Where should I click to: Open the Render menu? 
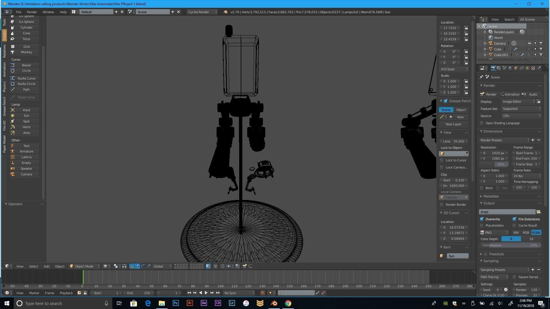32,12
